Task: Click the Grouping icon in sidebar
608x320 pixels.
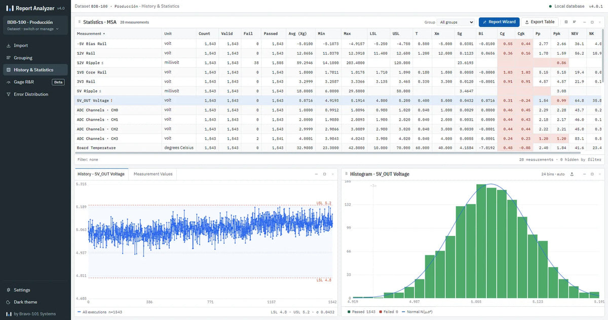Action: 8,58
